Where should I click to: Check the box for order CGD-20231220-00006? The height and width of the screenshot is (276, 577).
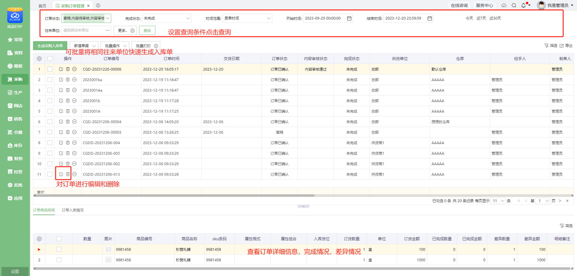(50, 69)
